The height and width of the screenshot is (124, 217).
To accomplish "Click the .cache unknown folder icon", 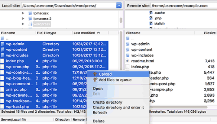I will (151, 13).
